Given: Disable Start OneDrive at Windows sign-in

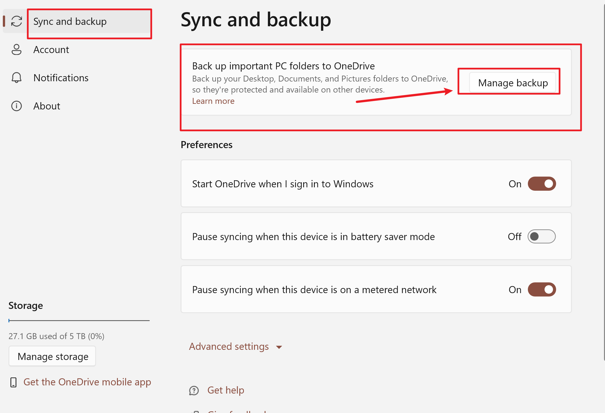Looking at the screenshot, I should click(541, 184).
